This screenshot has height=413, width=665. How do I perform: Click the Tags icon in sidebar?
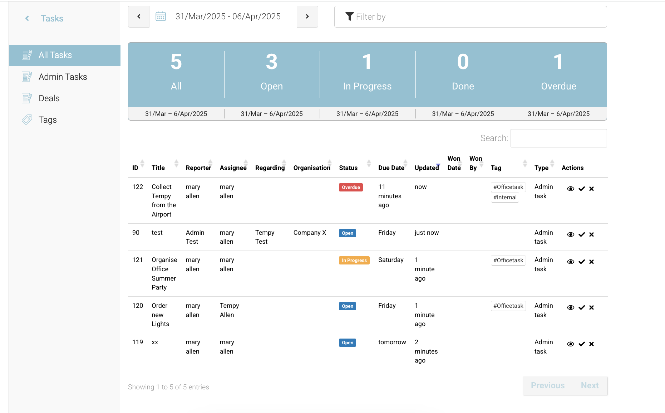tap(27, 120)
